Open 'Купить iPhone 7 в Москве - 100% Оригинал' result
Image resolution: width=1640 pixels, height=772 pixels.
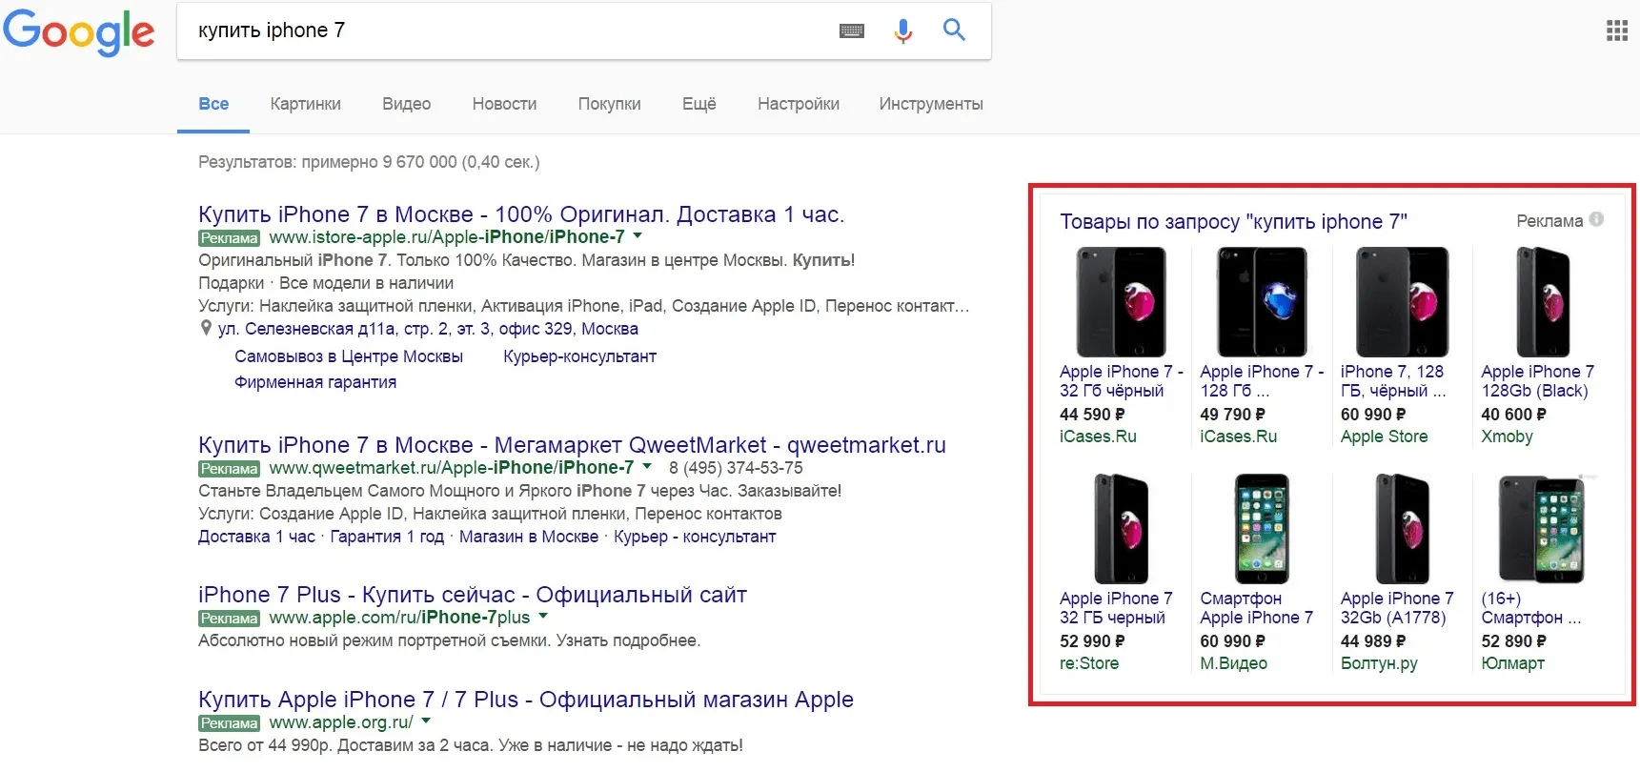point(521,214)
